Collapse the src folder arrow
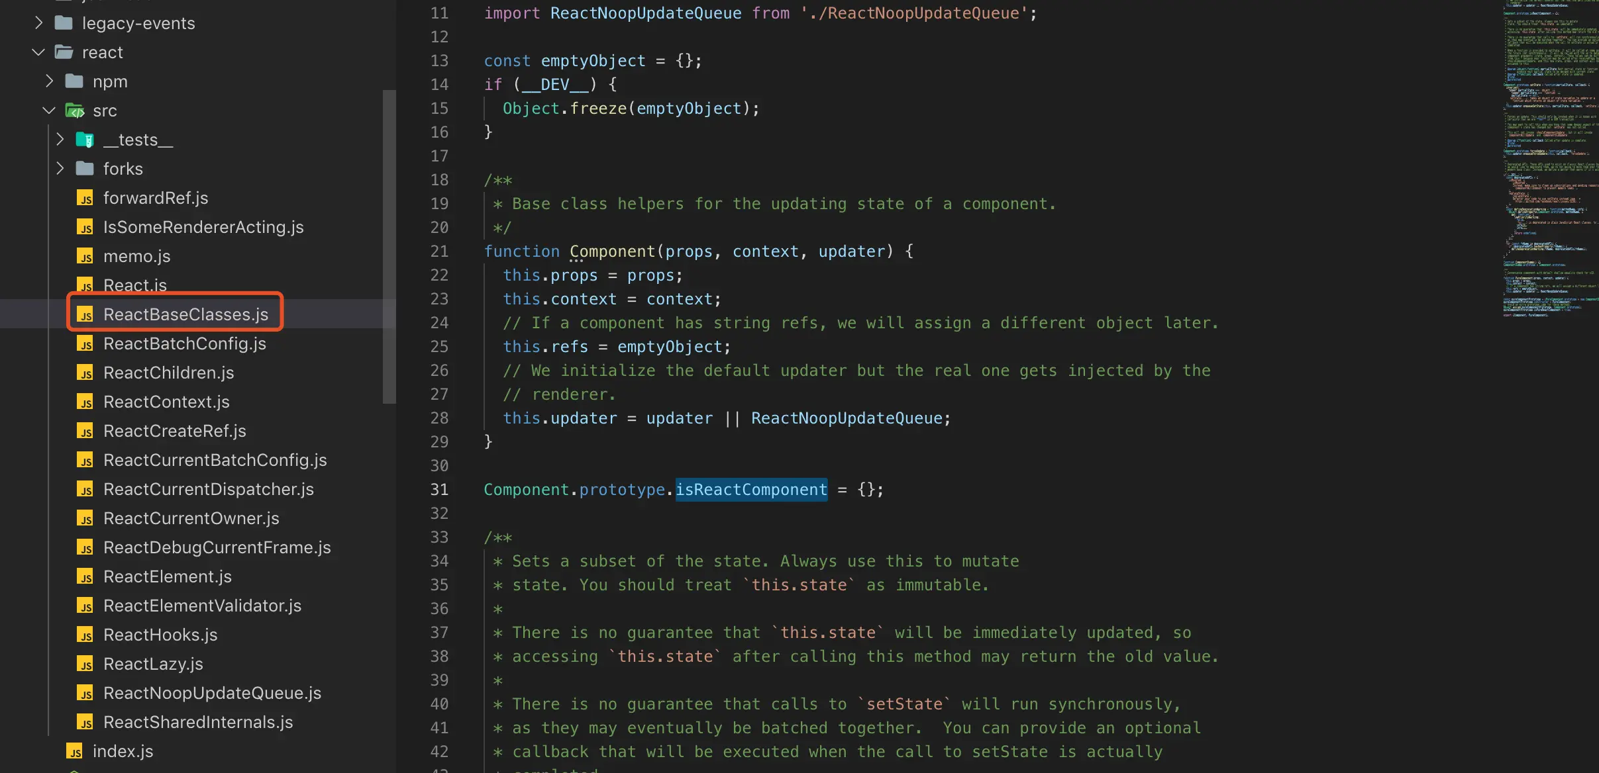The image size is (1599, 773). tap(49, 111)
